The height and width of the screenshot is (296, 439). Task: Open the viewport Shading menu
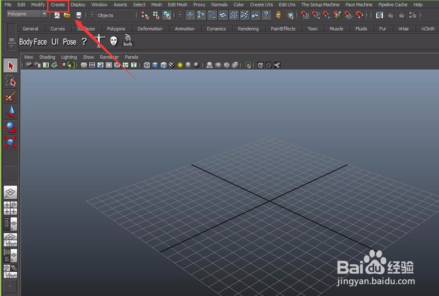pyautogui.click(x=47, y=57)
